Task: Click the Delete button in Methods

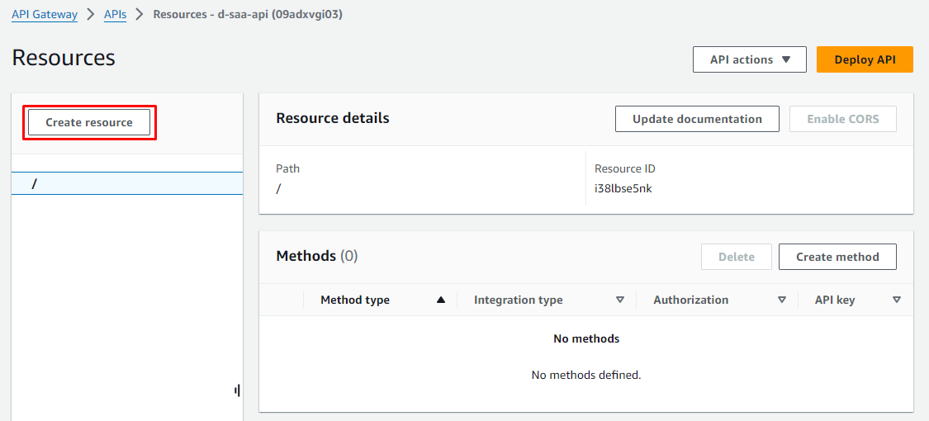Action: 736,257
